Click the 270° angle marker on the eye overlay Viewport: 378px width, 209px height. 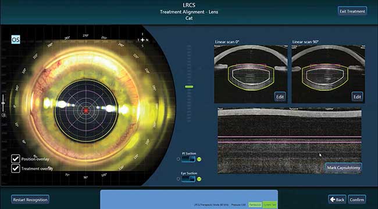point(85,35)
